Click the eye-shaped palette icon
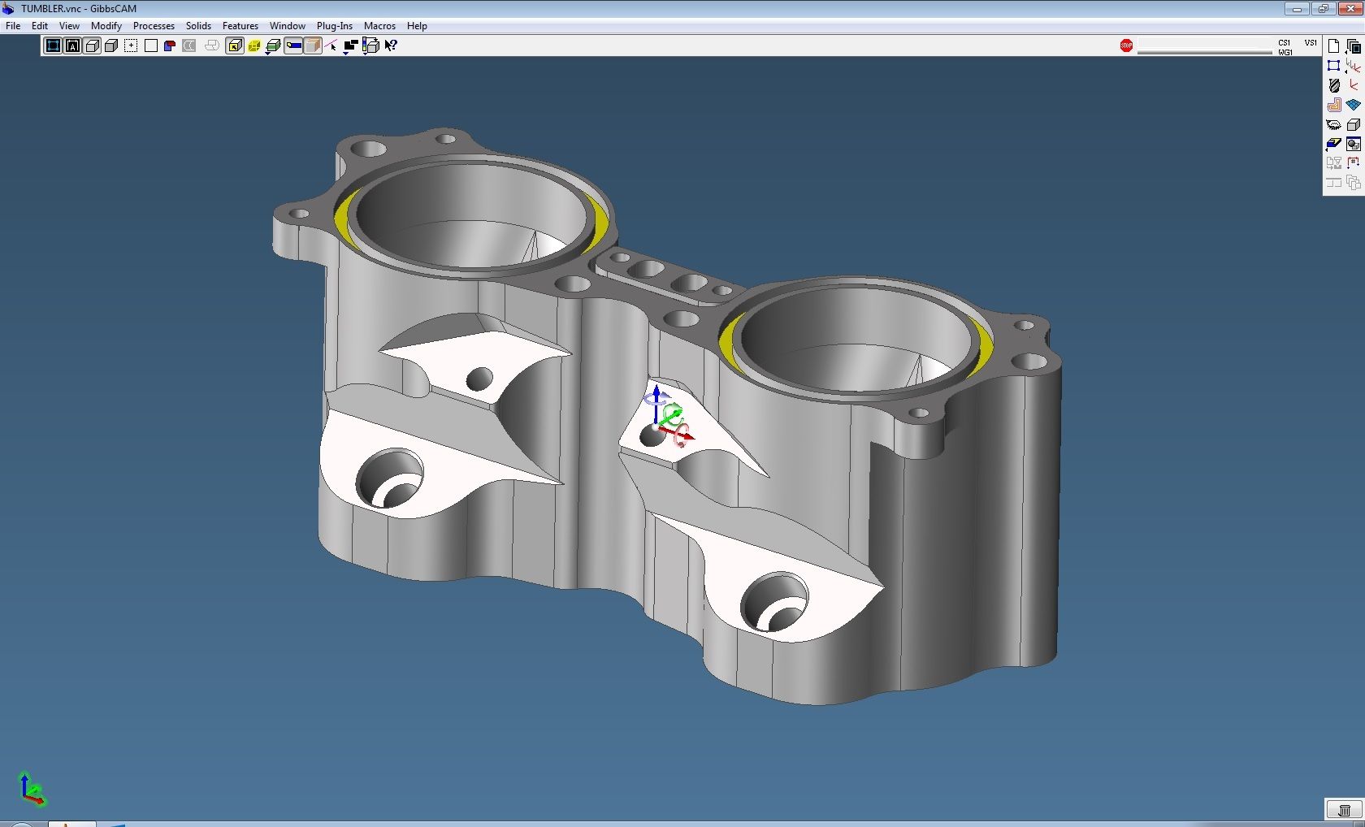1365x827 pixels. pyautogui.click(x=1333, y=124)
